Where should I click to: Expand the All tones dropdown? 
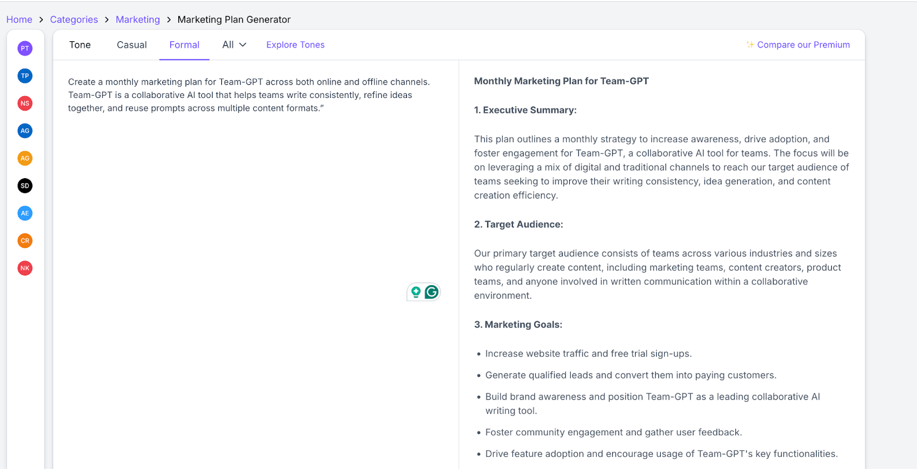click(234, 45)
